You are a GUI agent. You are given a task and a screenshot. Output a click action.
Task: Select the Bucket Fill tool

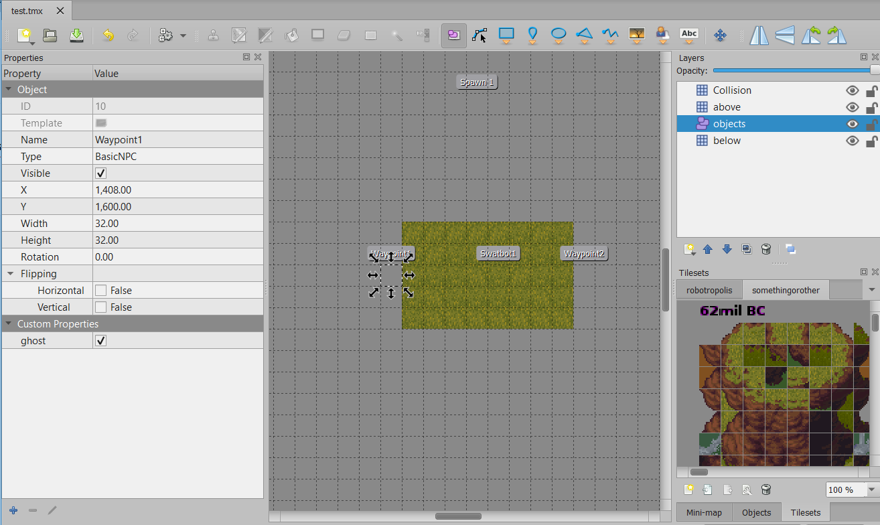pyautogui.click(x=292, y=35)
